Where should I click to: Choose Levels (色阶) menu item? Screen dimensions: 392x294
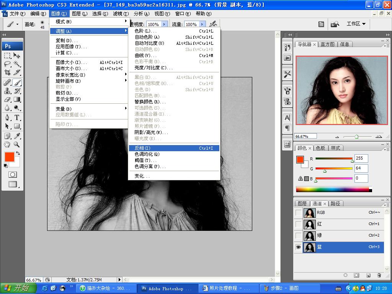[174, 31]
